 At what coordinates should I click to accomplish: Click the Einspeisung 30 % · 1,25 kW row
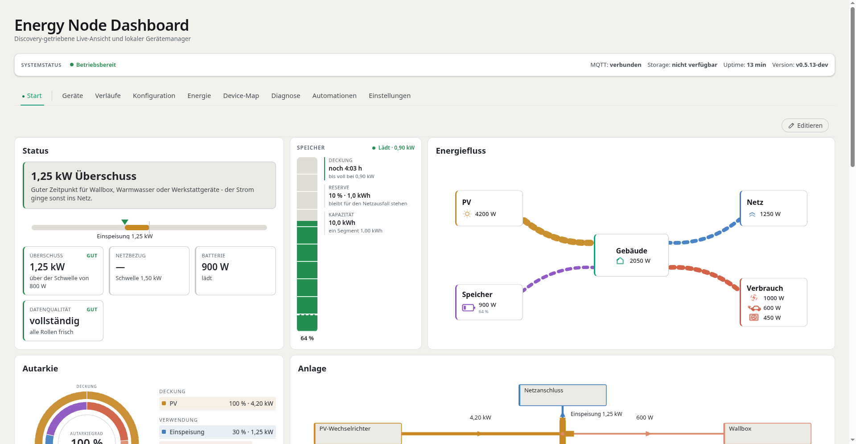(x=218, y=432)
